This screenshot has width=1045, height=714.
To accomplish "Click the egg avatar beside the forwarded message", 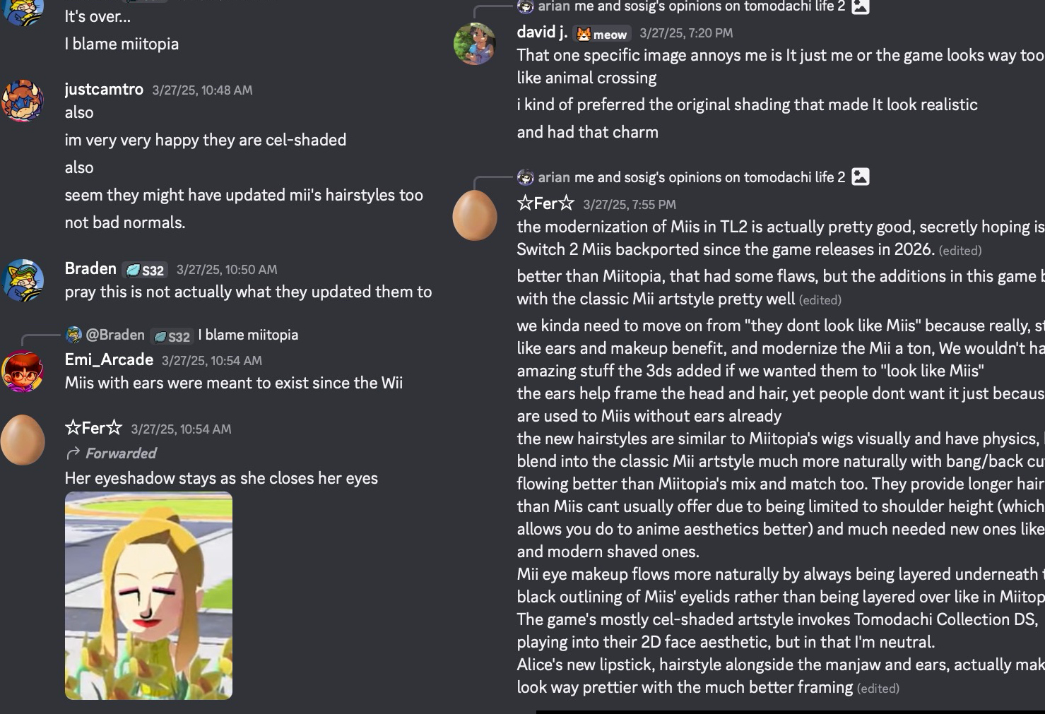I will coord(23,440).
